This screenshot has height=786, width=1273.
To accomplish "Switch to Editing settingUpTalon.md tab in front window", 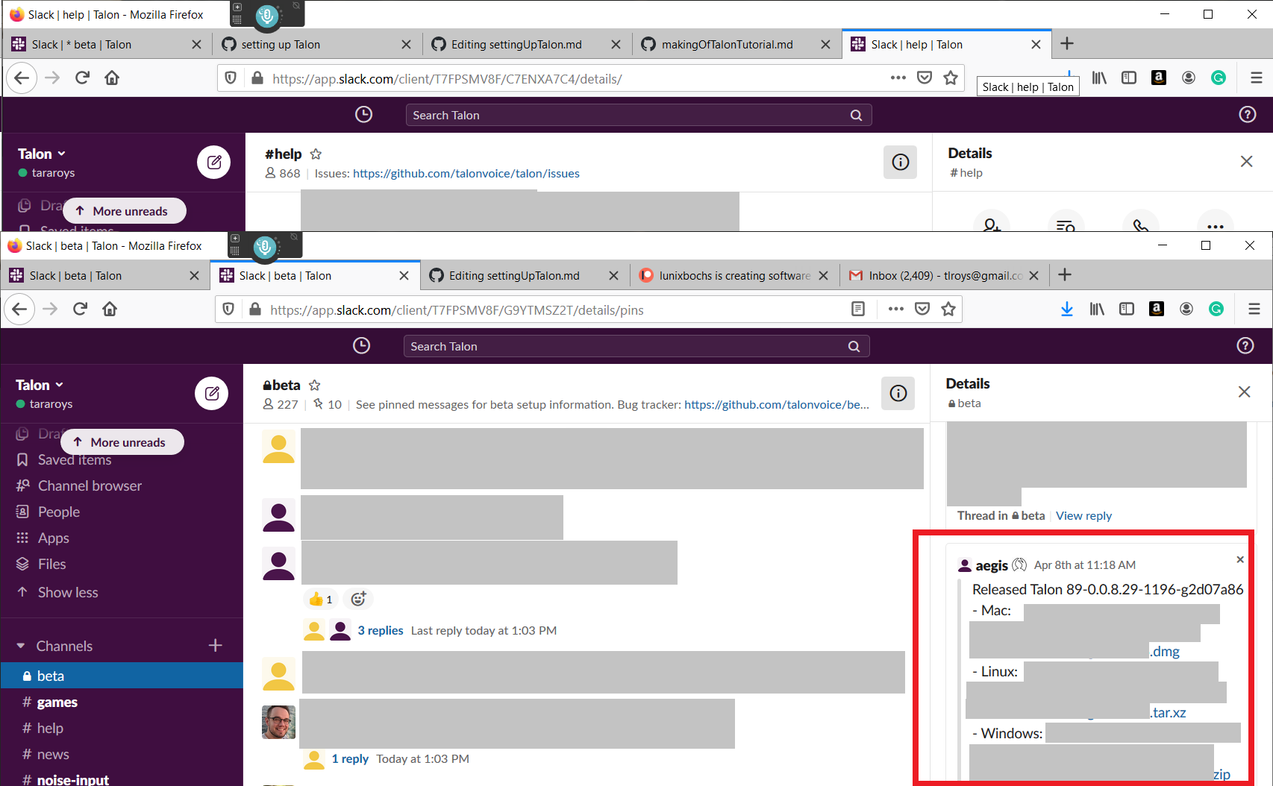I will pyautogui.click(x=525, y=275).
